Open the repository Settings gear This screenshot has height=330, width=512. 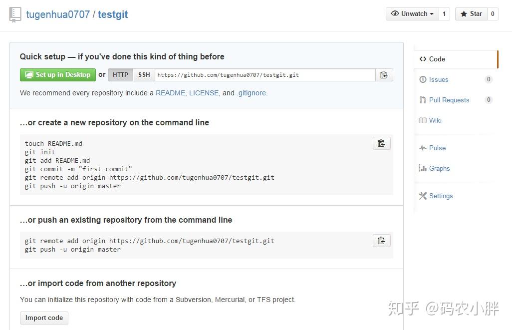pos(440,196)
